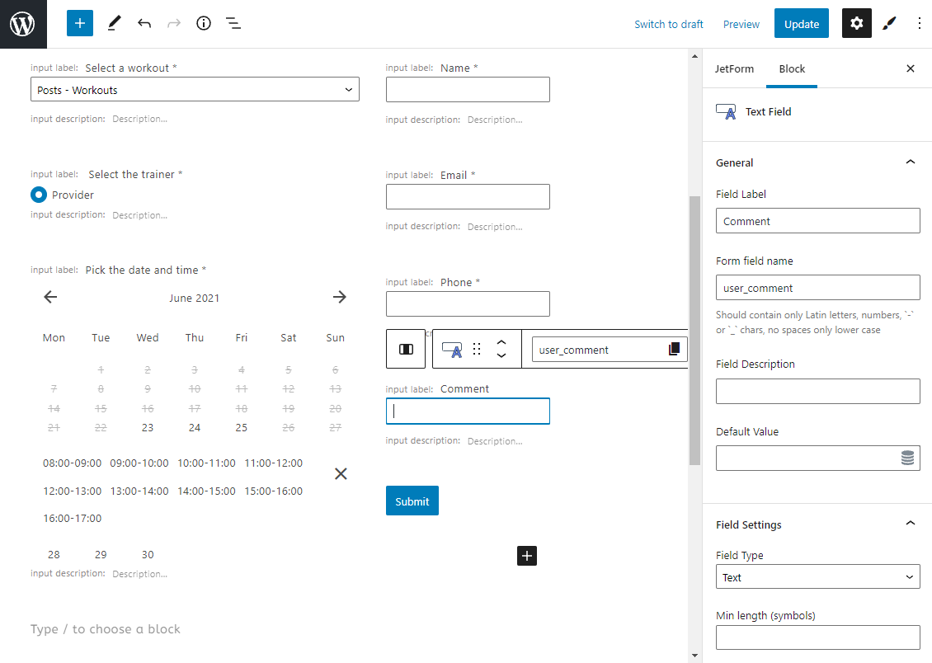Screen dimensions: 932x663
Task: Pick the 08:00-09:00 time slot
Action: click(72, 463)
